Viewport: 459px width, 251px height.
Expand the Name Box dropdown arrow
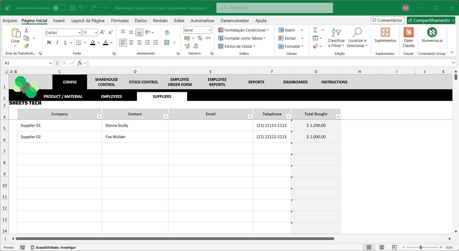tap(50, 63)
